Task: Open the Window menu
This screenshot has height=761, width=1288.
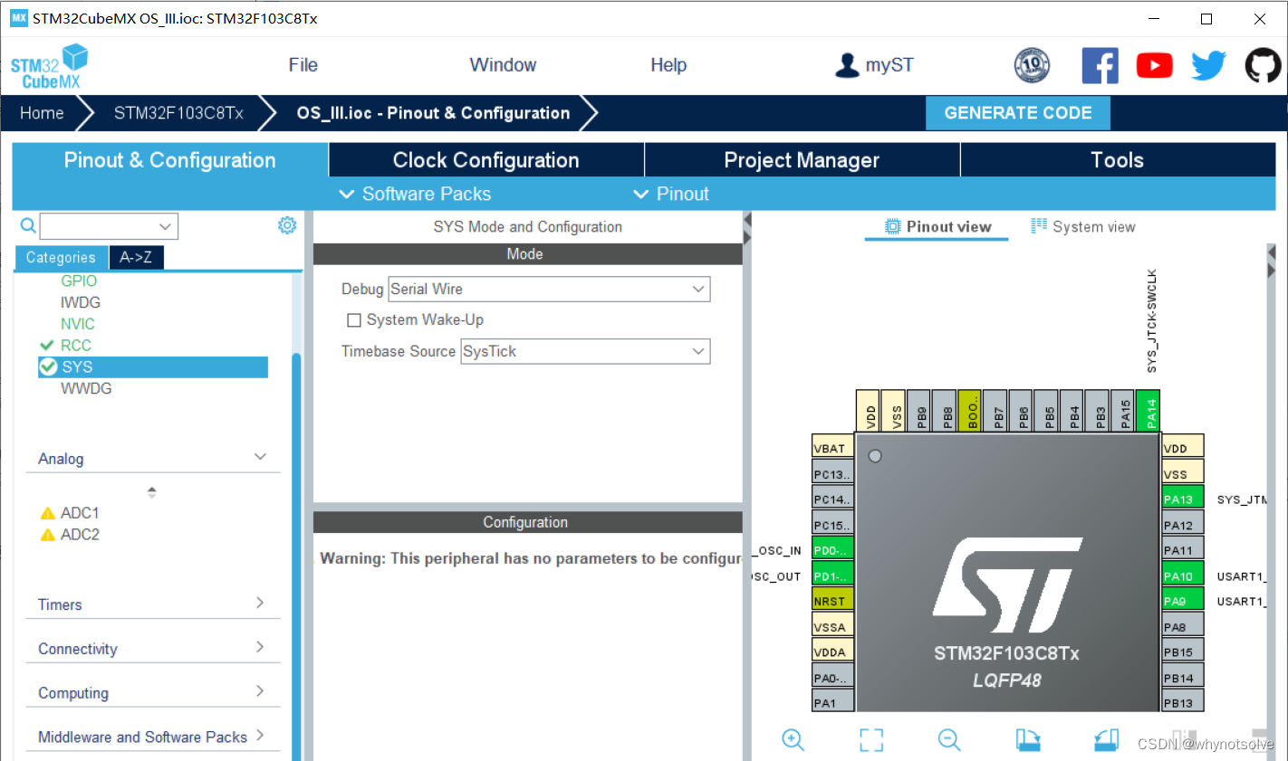Action: 503,65
